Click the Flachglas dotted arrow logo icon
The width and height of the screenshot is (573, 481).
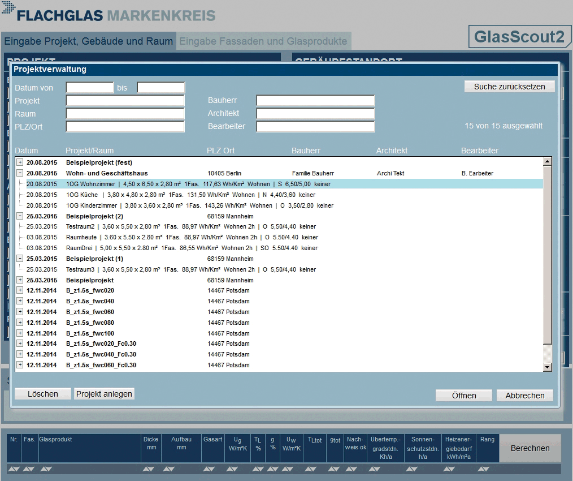tap(8, 8)
